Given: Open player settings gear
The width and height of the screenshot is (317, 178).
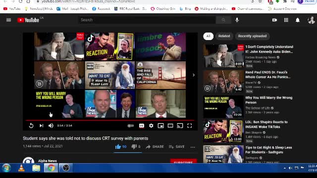Looking at the screenshot, I should [x=151, y=126].
